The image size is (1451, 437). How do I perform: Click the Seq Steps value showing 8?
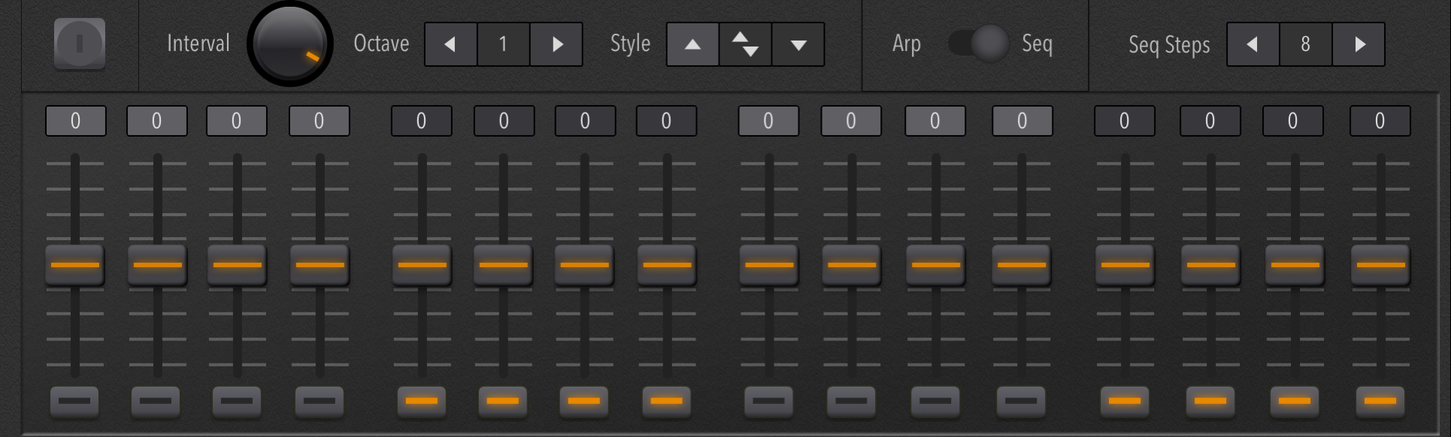click(x=1306, y=44)
